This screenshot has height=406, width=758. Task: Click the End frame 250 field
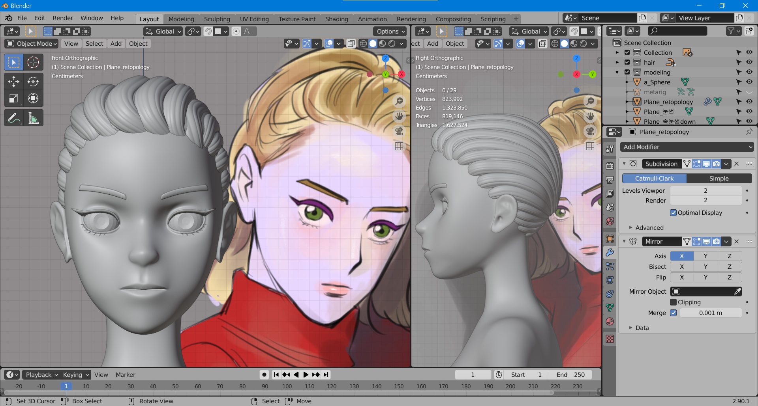[570, 375]
